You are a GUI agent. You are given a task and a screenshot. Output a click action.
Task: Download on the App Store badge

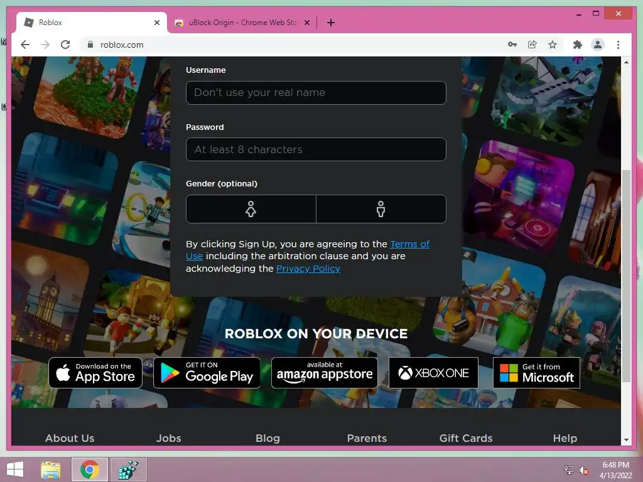(x=95, y=373)
